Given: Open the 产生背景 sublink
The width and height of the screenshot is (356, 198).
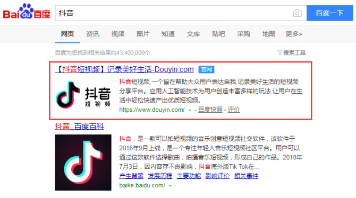Looking at the screenshot, I should click(x=131, y=176).
